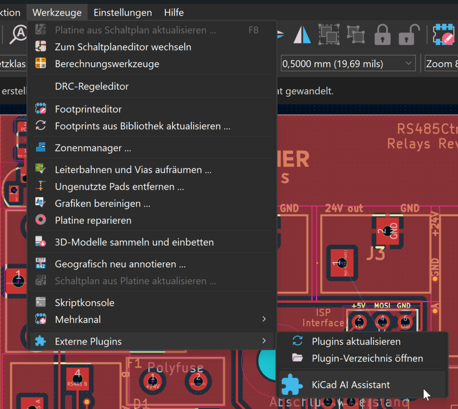Select Leiterbahnen und Vias aufräumen
Image resolution: width=458 pixels, height=409 pixels.
click(152, 170)
